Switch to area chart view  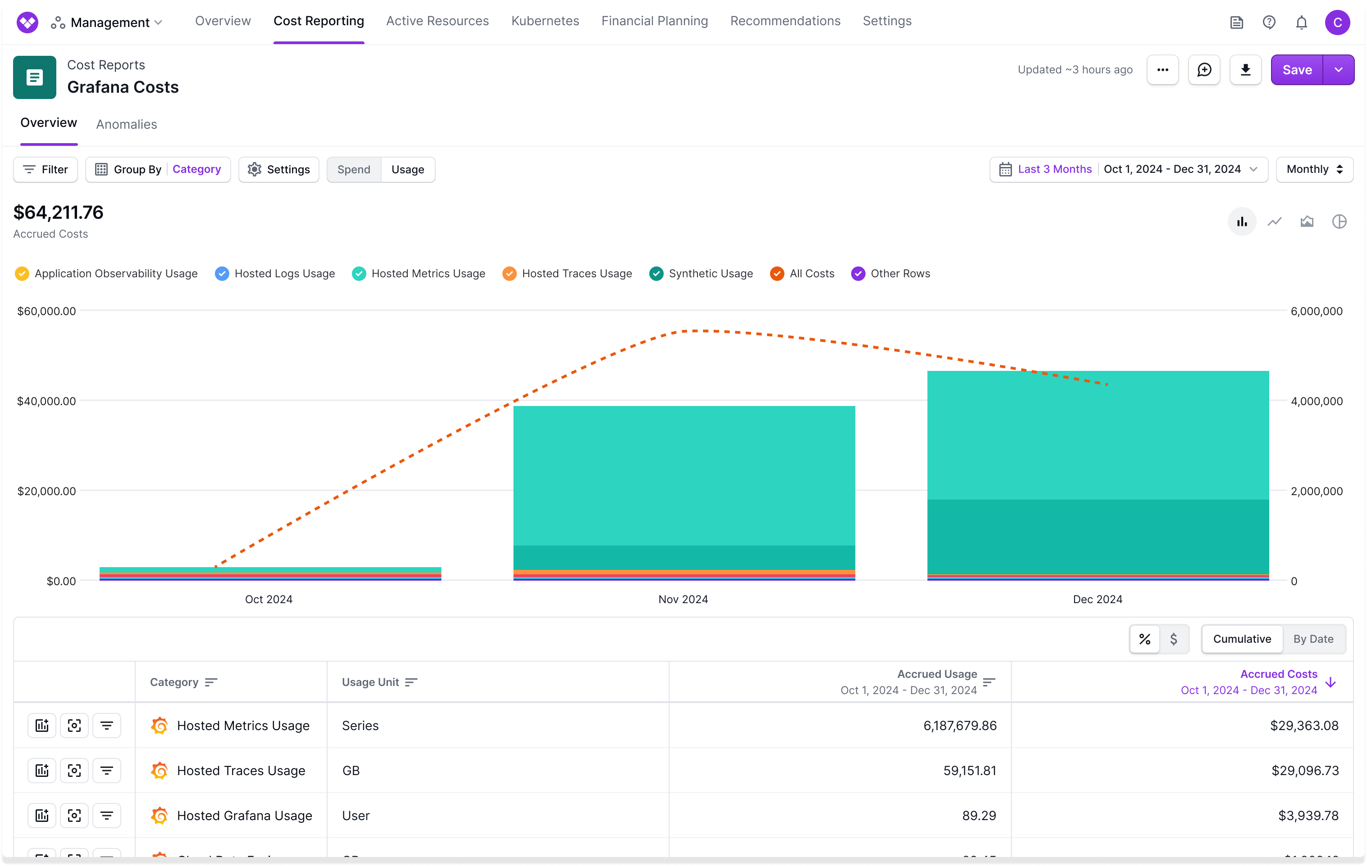click(x=1307, y=222)
